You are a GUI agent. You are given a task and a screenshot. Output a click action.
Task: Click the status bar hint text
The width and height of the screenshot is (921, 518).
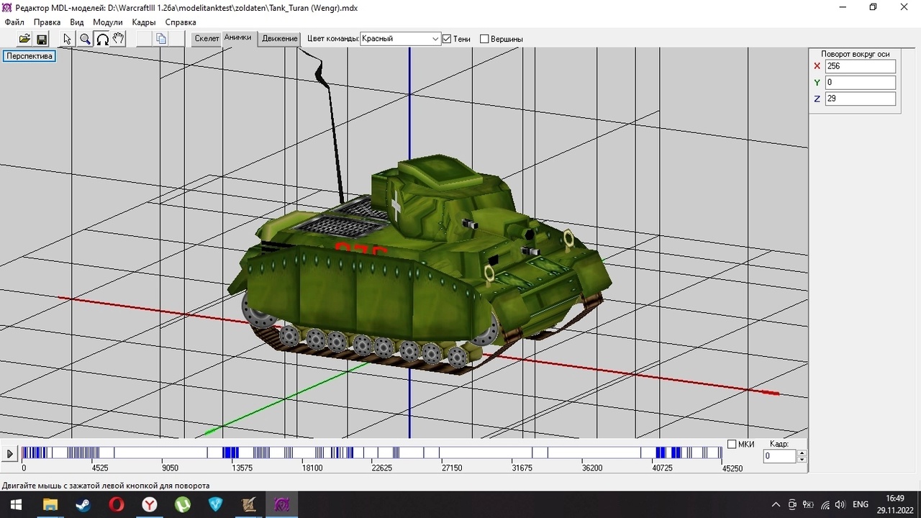pyautogui.click(x=105, y=486)
